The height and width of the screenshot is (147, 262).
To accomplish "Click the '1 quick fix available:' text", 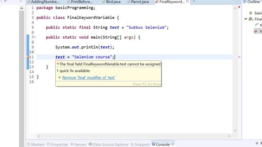I will tap(73, 71).
